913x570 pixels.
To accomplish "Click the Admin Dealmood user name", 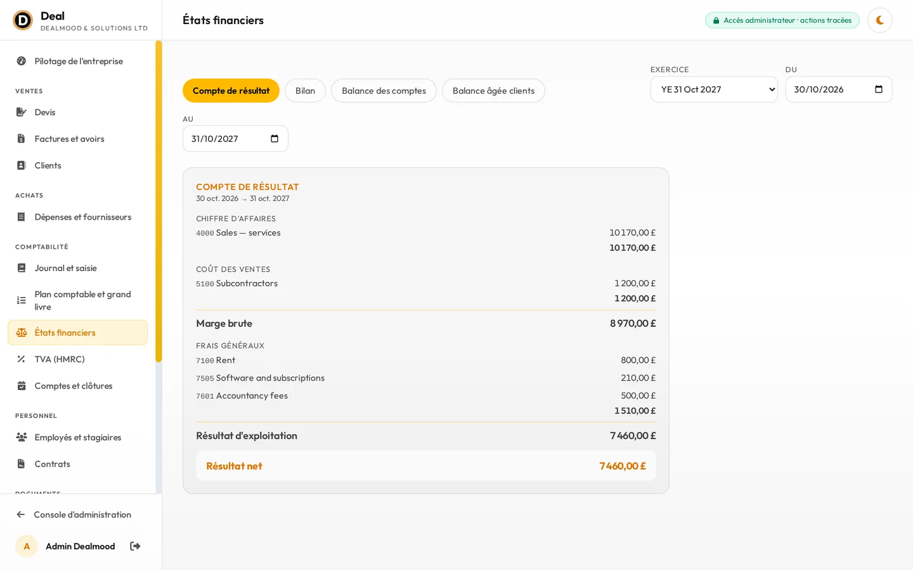I will 81,546.
